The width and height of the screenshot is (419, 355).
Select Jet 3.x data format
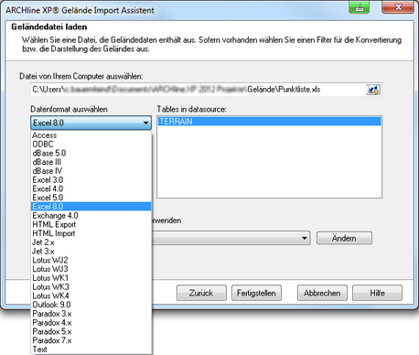(91, 252)
